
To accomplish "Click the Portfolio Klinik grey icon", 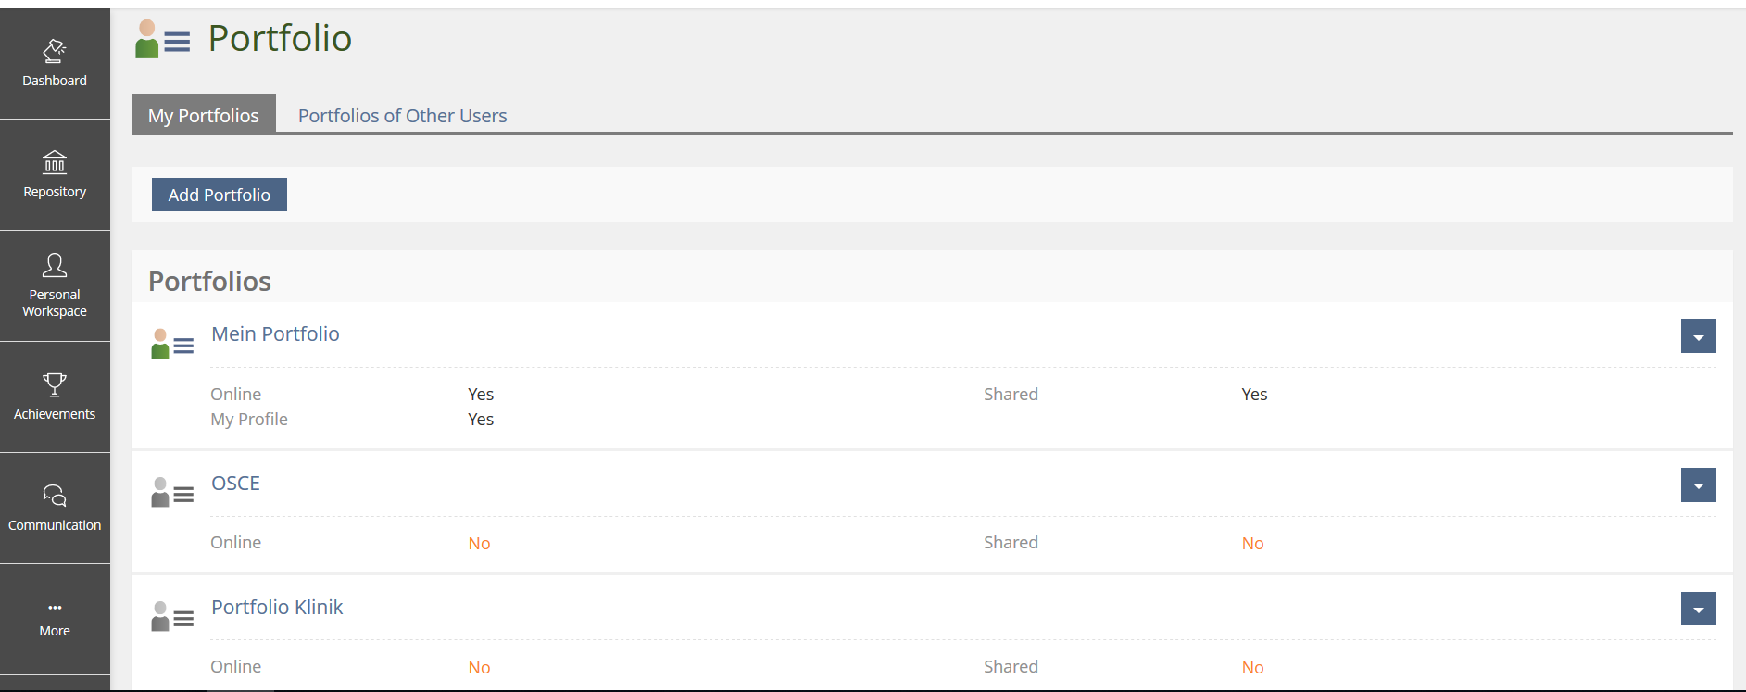I will pos(172,617).
